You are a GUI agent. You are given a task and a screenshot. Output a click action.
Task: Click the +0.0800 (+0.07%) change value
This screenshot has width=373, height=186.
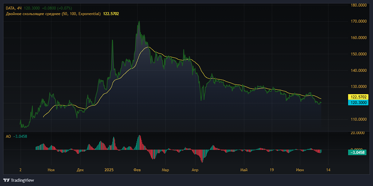(56, 8)
